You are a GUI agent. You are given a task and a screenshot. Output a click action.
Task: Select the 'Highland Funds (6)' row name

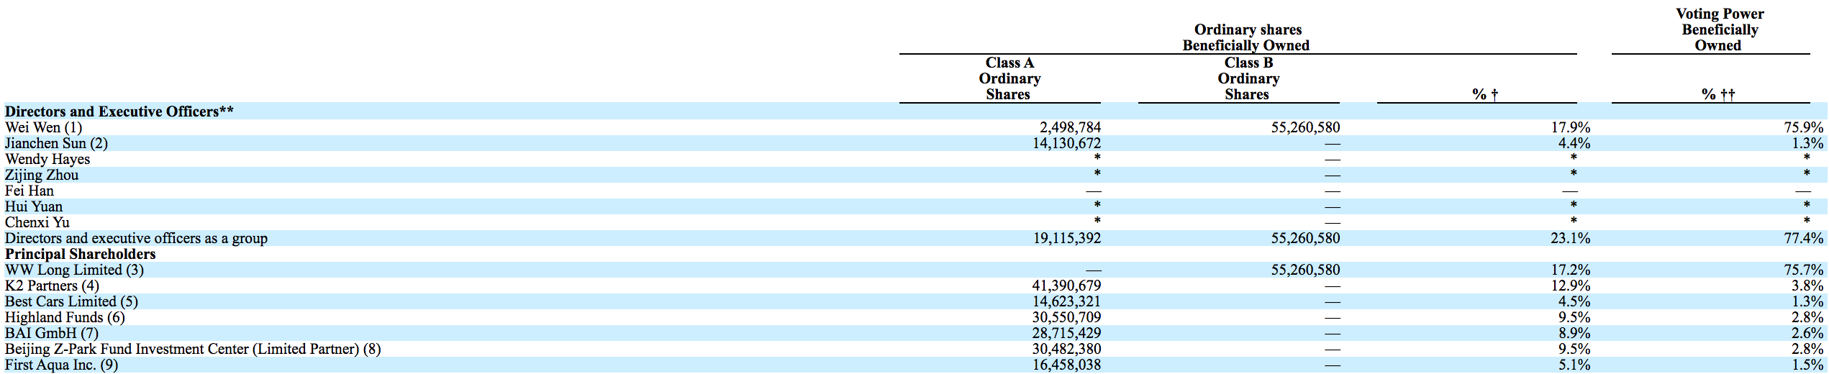tap(65, 317)
